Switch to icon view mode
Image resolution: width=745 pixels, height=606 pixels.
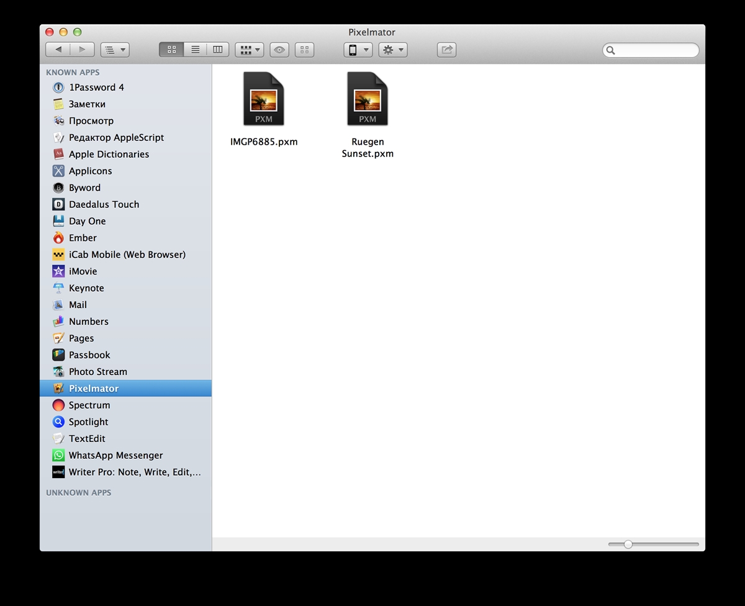[171, 50]
